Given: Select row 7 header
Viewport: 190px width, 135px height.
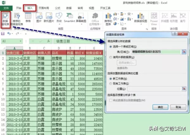Looking at the screenshot, I should pos(3,84).
